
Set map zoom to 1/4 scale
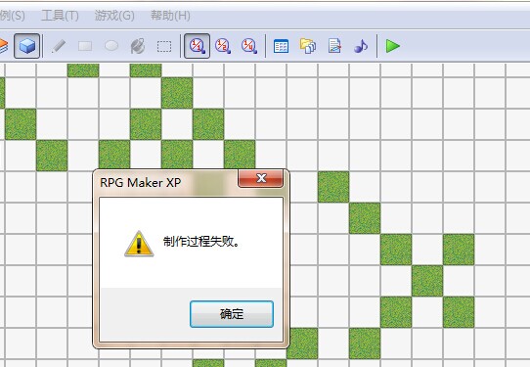click(249, 46)
